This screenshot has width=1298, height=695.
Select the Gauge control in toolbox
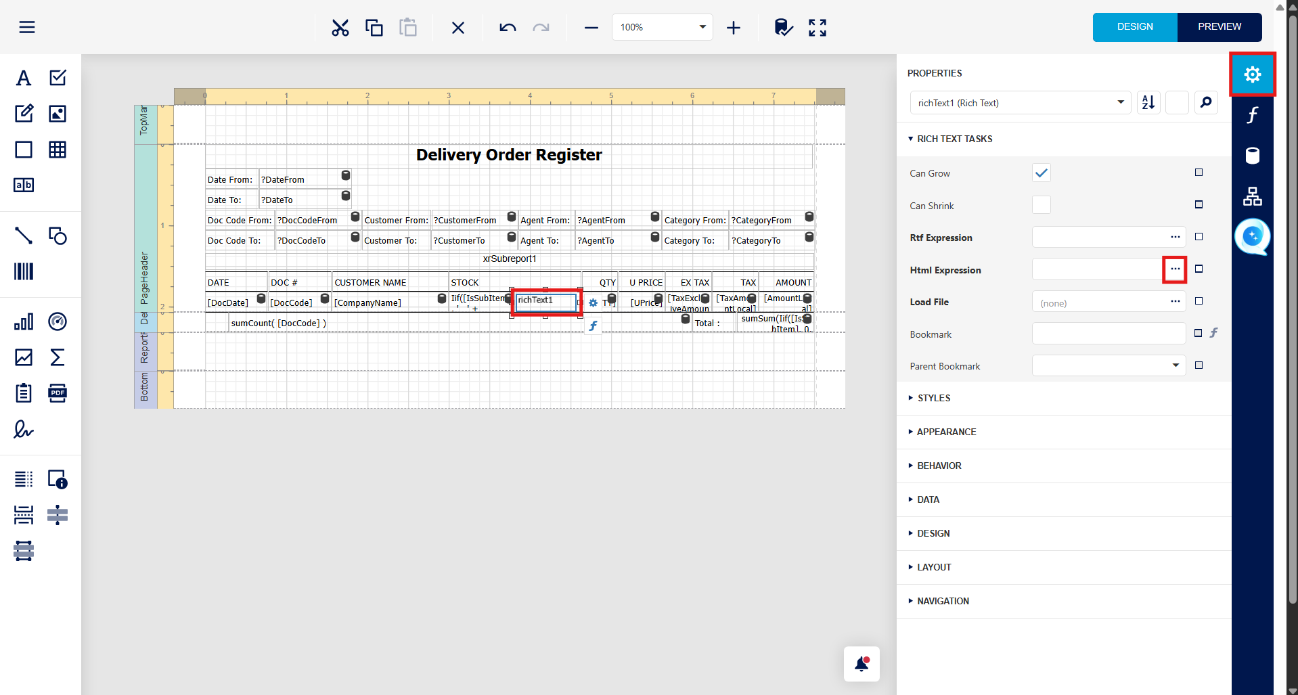coord(58,321)
